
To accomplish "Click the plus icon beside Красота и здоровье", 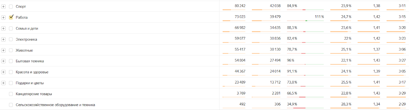I will (3, 72).
